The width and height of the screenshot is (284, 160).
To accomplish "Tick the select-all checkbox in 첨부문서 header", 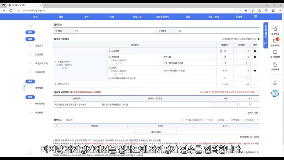I will (x=58, y=126).
